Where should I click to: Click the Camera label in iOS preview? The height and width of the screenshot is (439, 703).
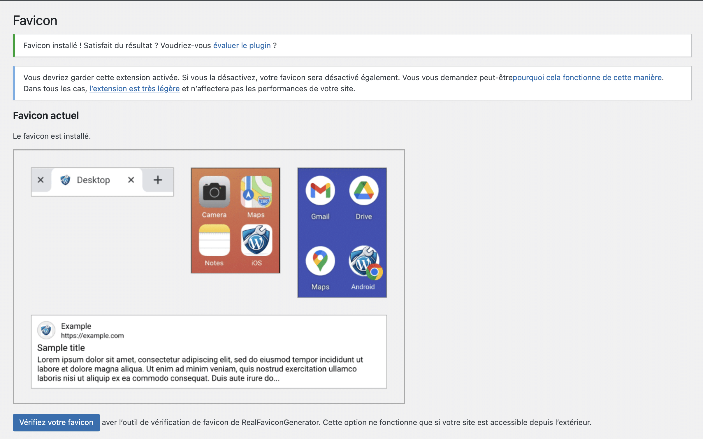[x=214, y=215]
